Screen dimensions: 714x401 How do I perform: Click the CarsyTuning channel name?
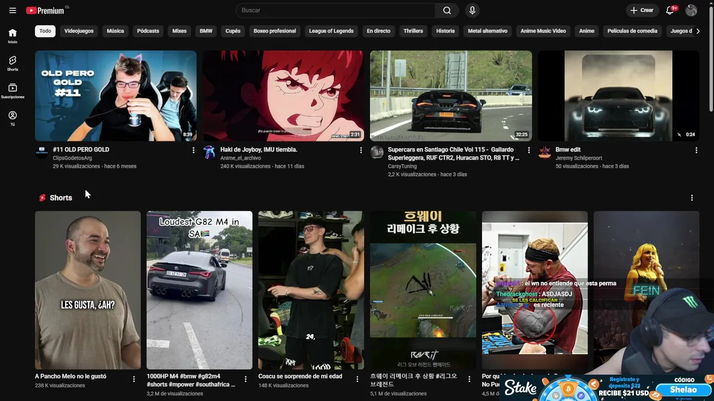(402, 166)
